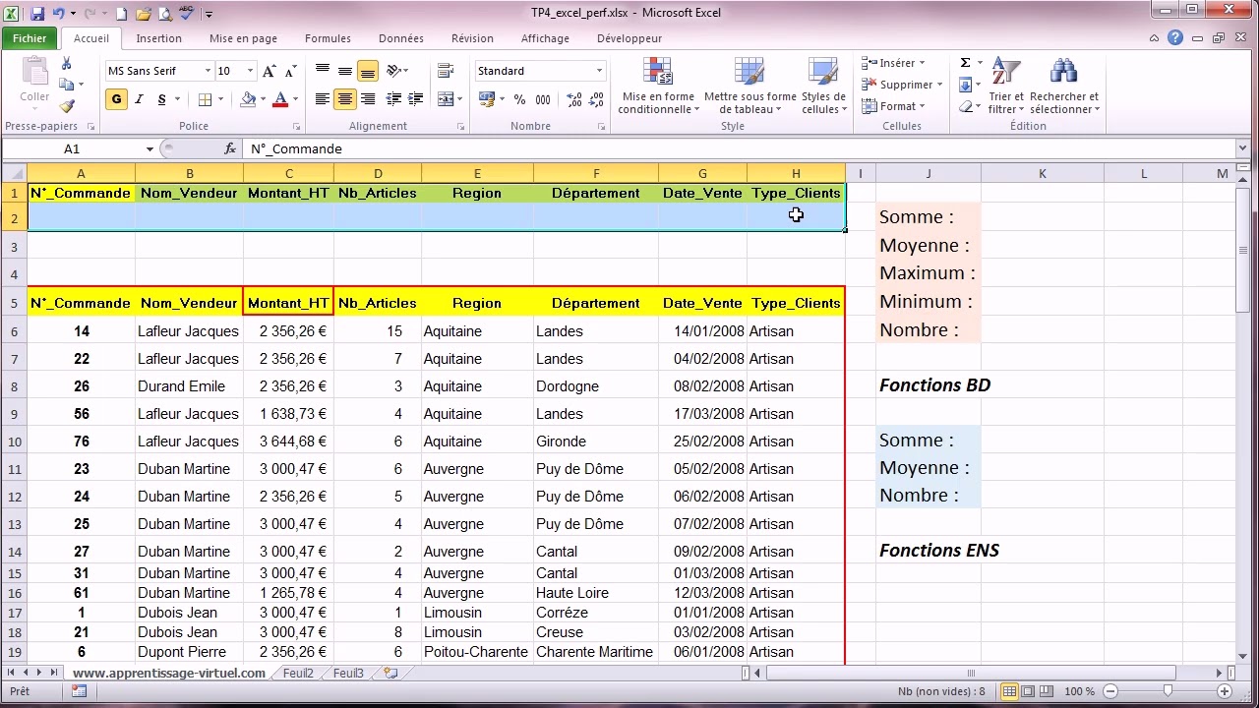Decrease the cell indent
The image size is (1259, 708).
(x=393, y=99)
